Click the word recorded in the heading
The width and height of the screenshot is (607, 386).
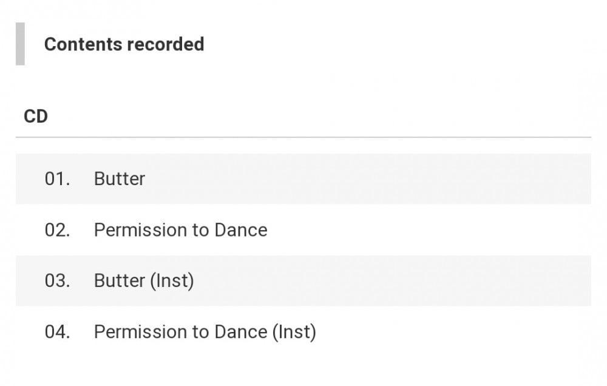coord(166,44)
